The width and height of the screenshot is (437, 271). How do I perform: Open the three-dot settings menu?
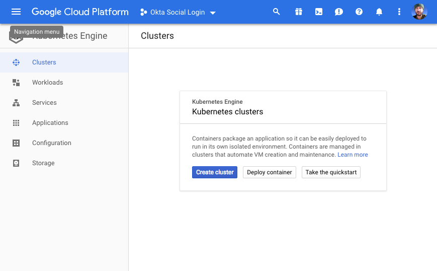tap(399, 12)
